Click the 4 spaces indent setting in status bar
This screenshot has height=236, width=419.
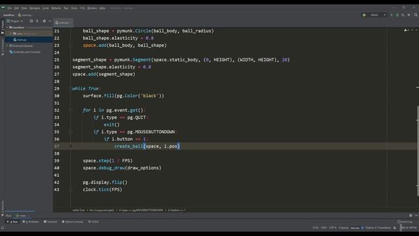[344, 228]
